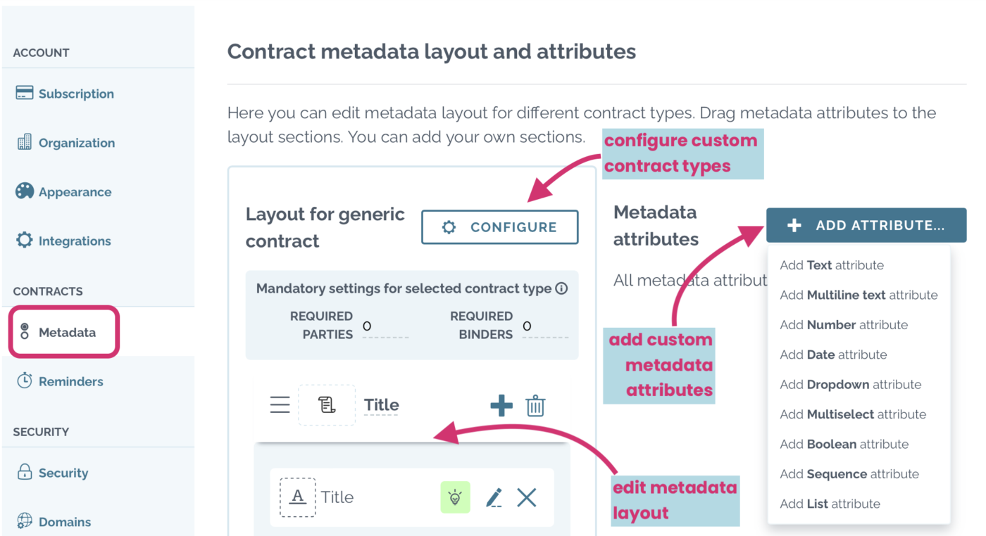Click the CONFIGURE button

pos(499,227)
